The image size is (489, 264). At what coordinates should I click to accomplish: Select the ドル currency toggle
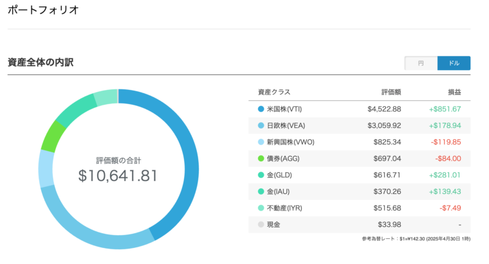[x=454, y=63]
